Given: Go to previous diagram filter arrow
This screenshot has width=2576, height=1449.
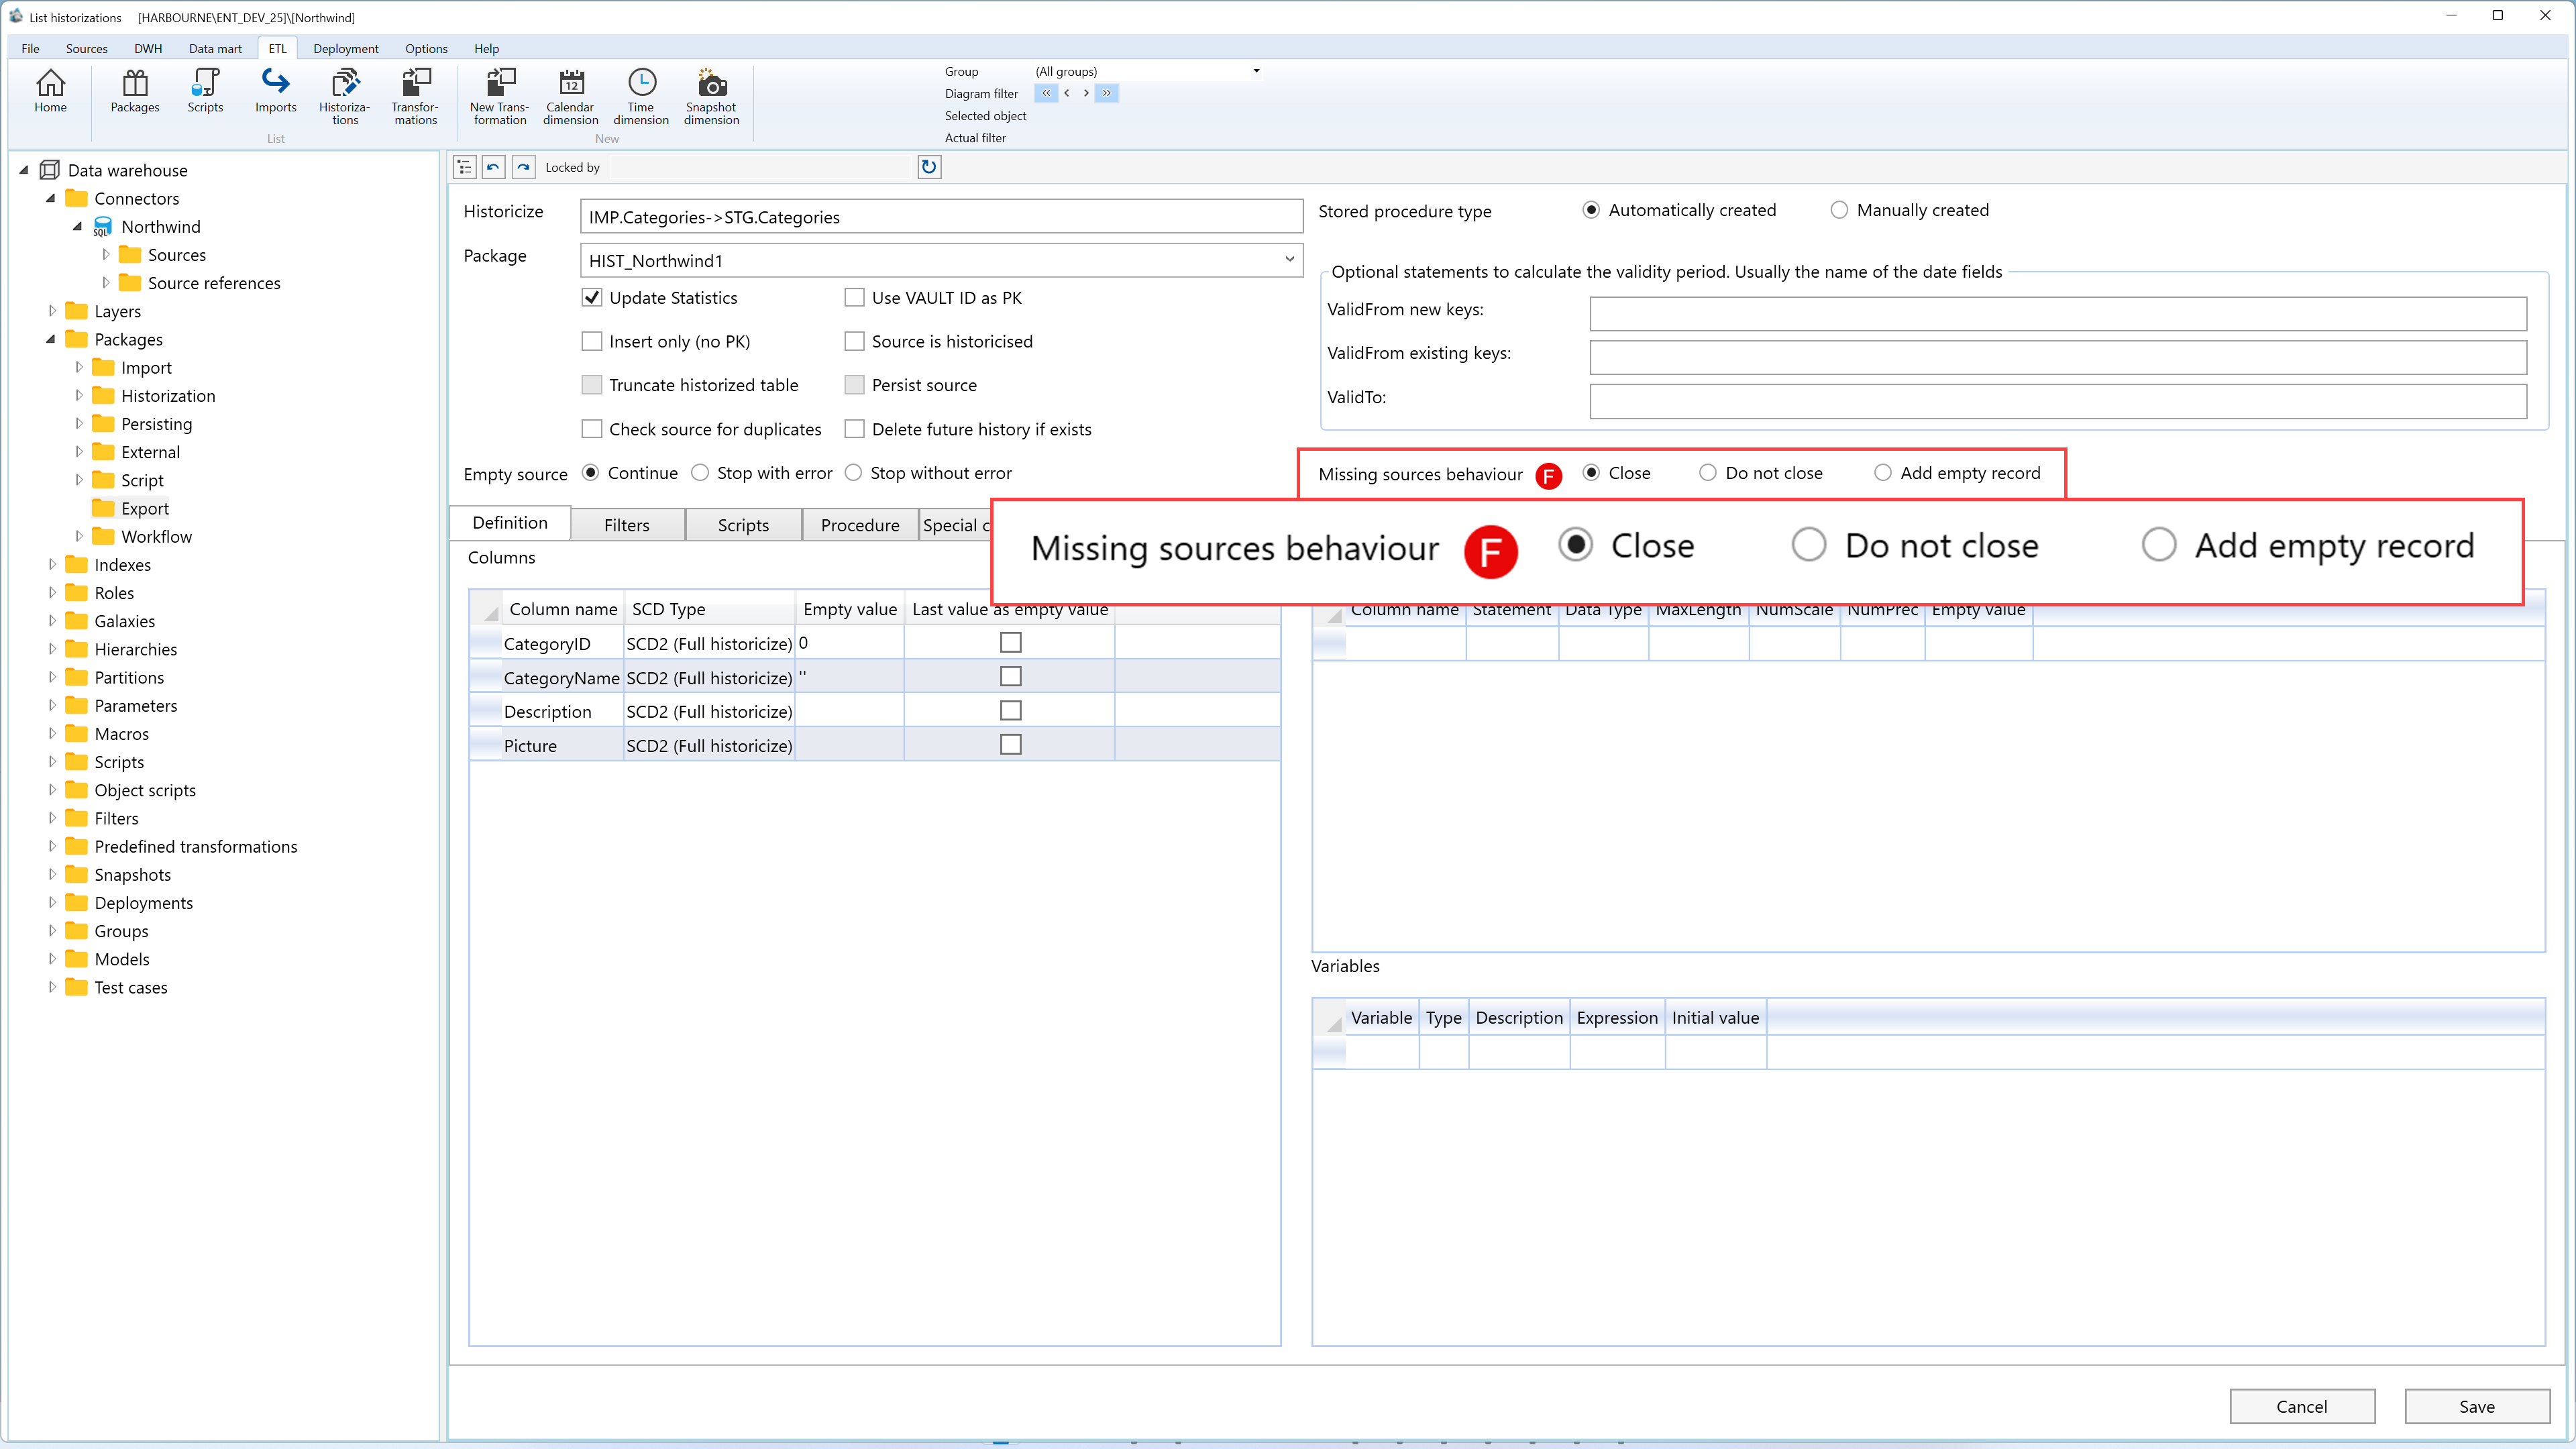Looking at the screenshot, I should point(1067,93).
